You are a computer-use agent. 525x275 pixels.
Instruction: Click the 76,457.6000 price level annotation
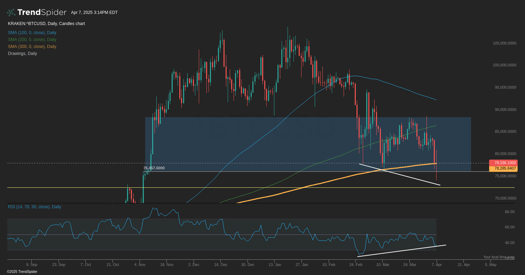(x=154, y=168)
